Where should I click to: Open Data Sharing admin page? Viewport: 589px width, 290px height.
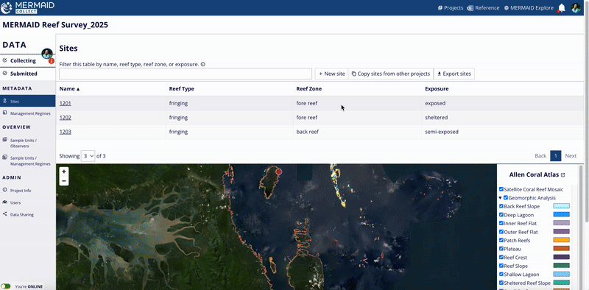coord(22,214)
